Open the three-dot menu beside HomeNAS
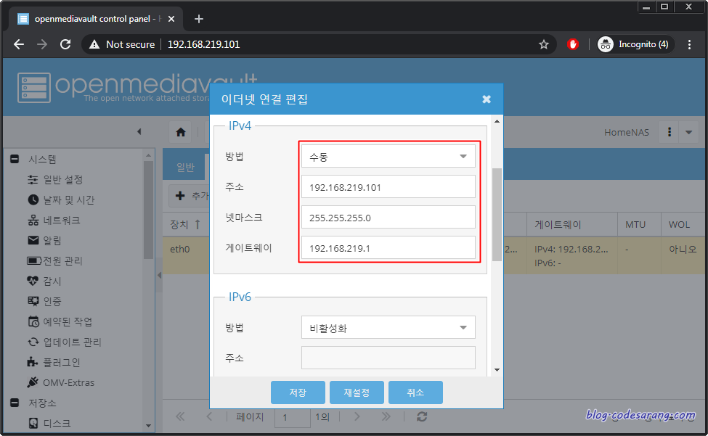This screenshot has width=708, height=436. (x=670, y=132)
